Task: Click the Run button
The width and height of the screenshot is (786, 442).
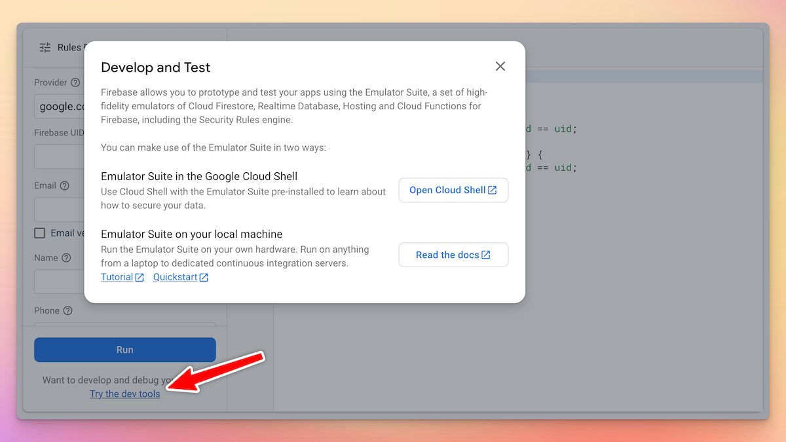Action: (124, 350)
